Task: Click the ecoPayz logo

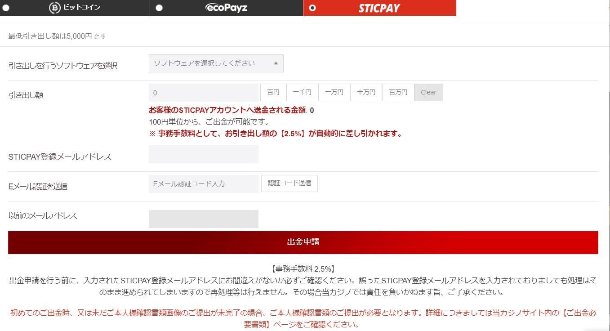Action: coord(226,8)
